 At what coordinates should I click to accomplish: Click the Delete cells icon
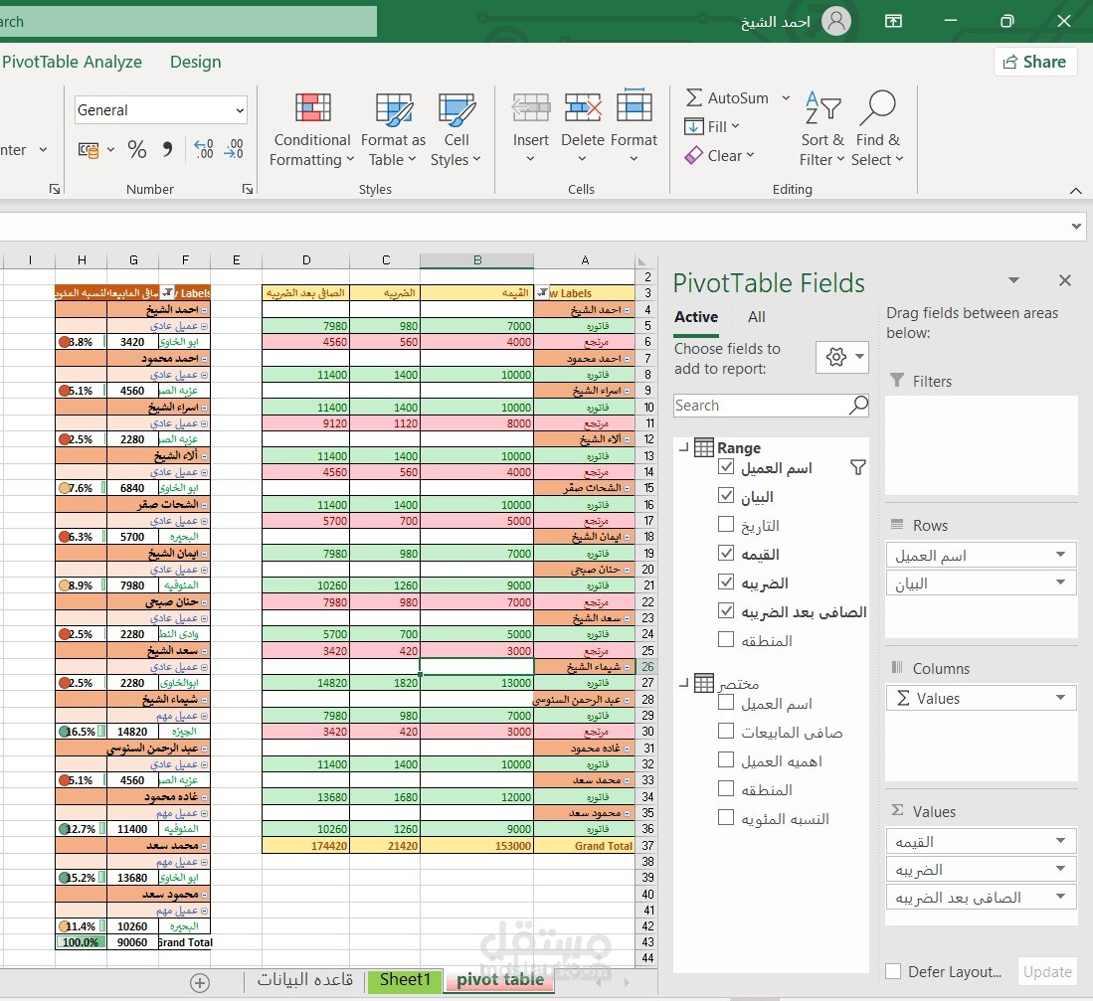pos(582,108)
